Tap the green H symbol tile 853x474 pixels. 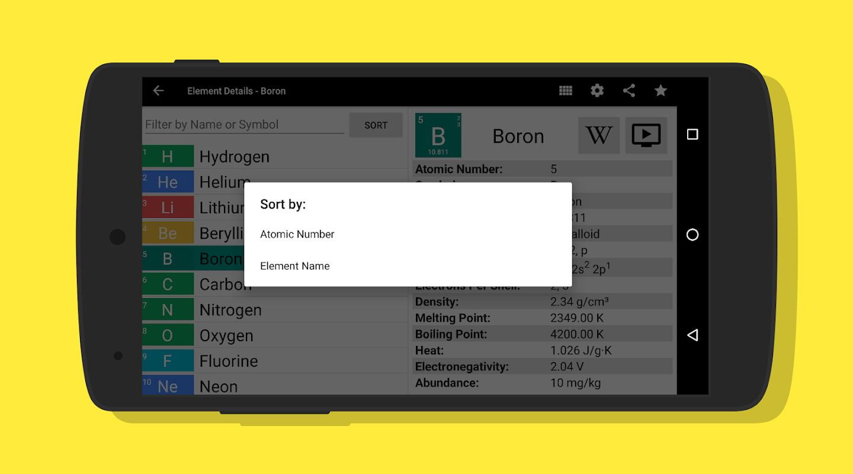click(x=168, y=156)
